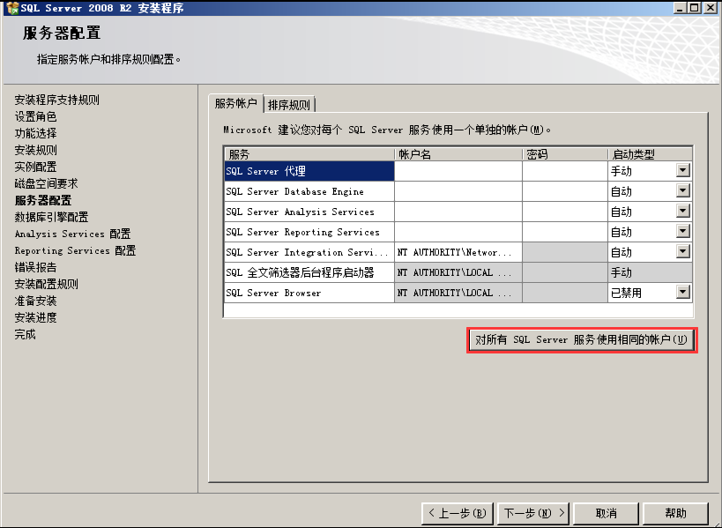Open startup type dropdown for Database Engine
Image resolution: width=722 pixels, height=528 pixels.
coord(683,190)
